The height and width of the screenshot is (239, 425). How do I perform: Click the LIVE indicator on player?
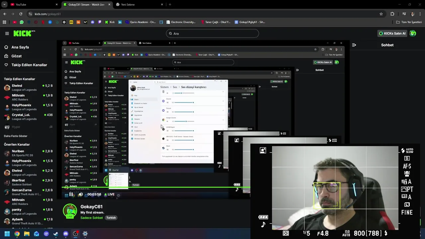pos(110,195)
